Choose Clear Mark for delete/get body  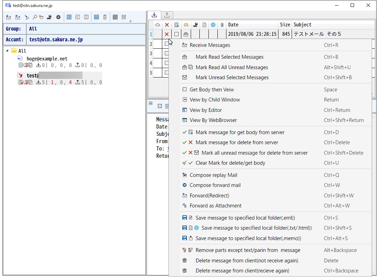tap(276, 163)
